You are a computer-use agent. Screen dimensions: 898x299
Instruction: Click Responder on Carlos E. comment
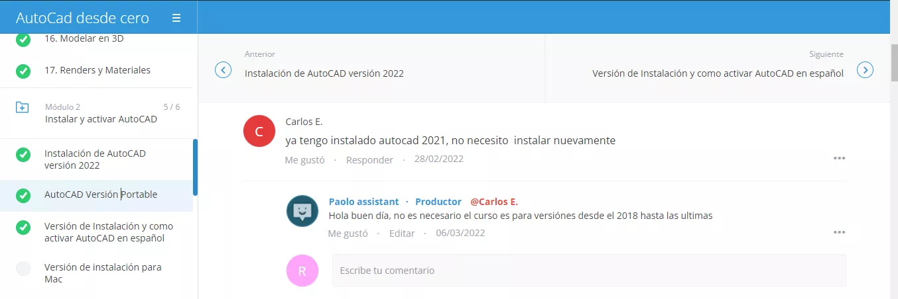point(369,160)
